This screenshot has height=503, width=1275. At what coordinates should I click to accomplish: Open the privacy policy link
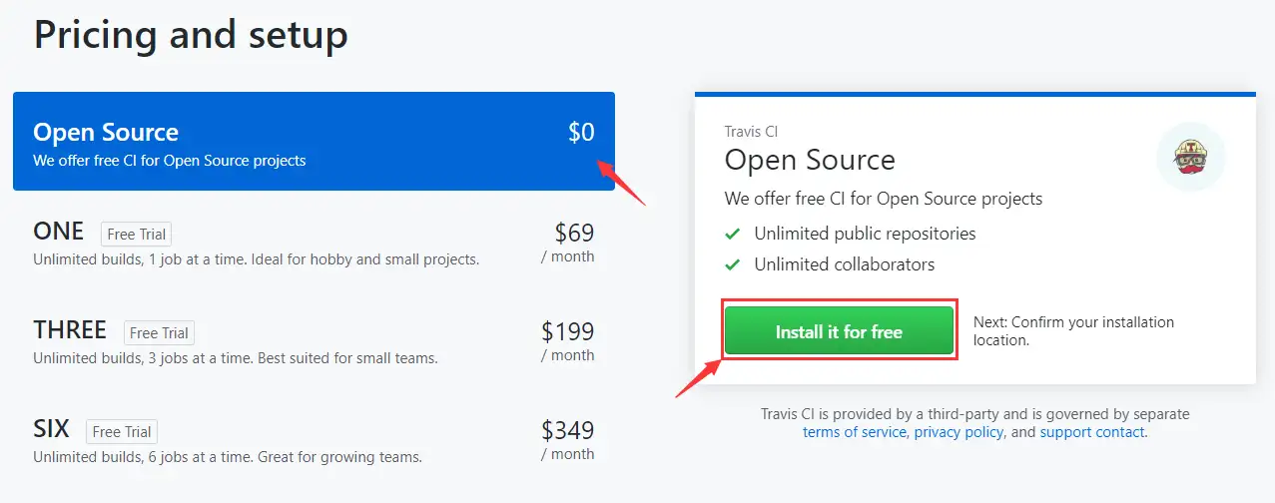[958, 432]
